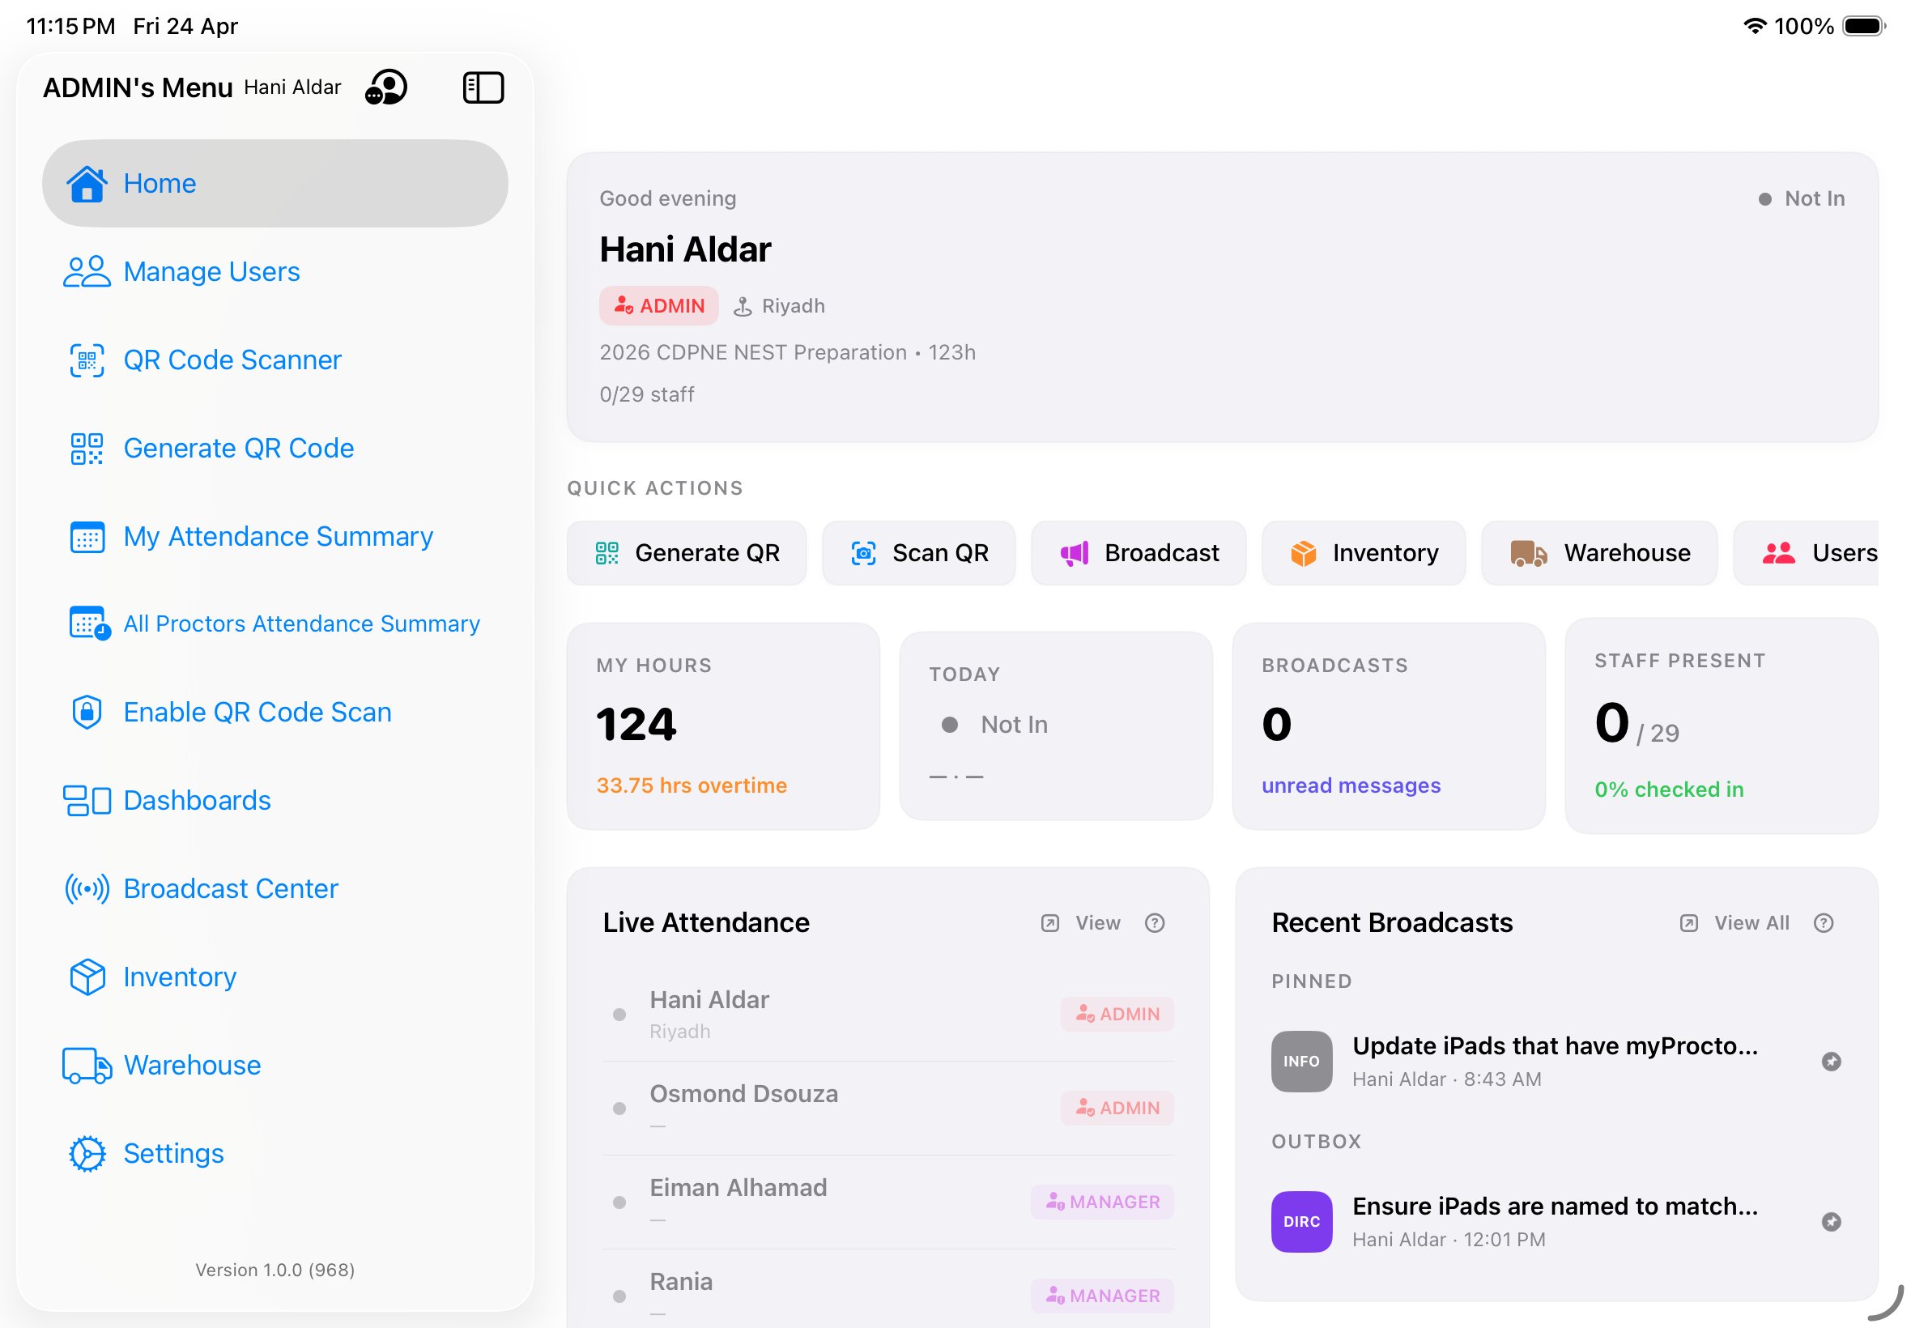Select Osmond Dsouza in the attendance list
The width and height of the screenshot is (1911, 1328).
[743, 1093]
